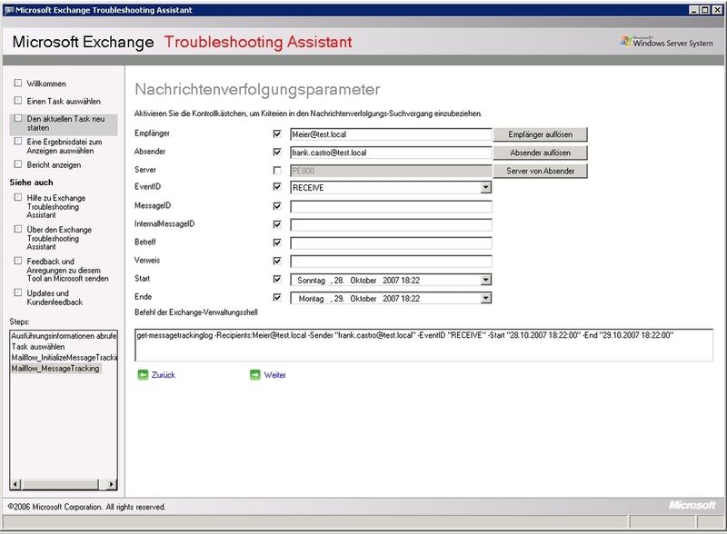The image size is (727, 534).
Task: Click the get-messagetrackinglog command text box
Action: (x=423, y=345)
